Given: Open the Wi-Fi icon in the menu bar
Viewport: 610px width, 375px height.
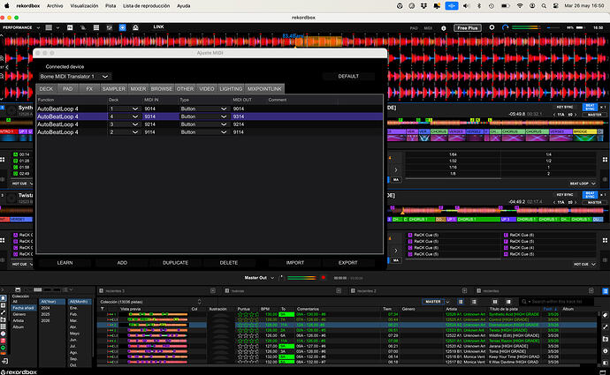Looking at the screenshot, I should (520, 6).
